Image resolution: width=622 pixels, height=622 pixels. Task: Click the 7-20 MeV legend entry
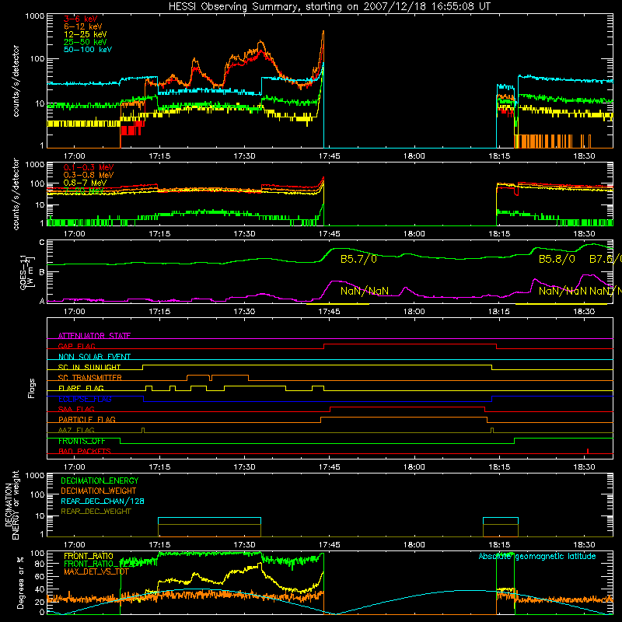(x=83, y=190)
